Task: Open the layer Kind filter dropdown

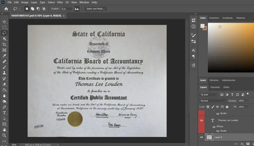Action: (x=209, y=95)
